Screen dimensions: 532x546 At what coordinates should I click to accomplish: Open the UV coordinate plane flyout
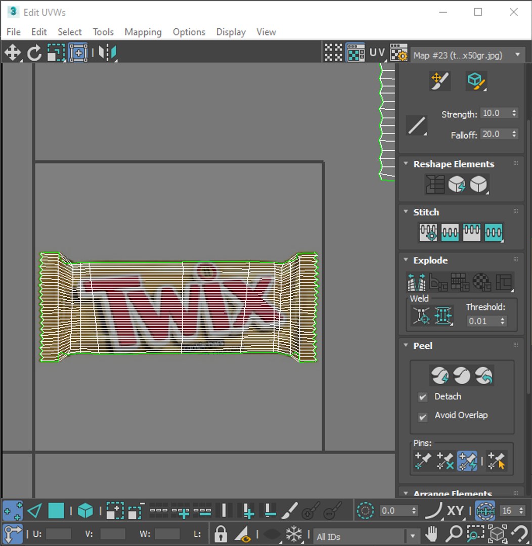(x=377, y=53)
